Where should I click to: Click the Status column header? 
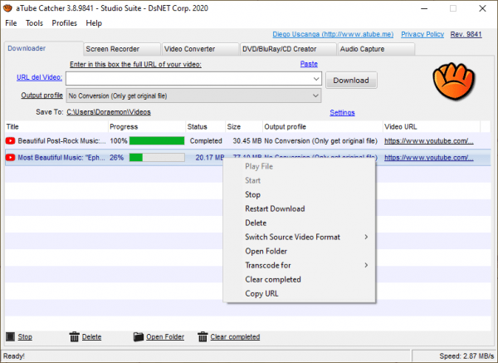pos(205,127)
